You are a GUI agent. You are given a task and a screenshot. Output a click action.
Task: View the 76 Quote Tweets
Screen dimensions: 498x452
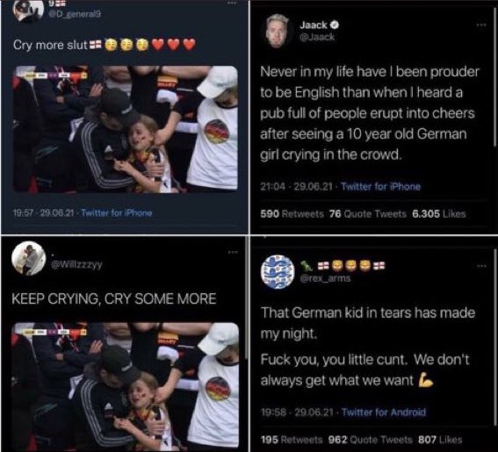pyautogui.click(x=368, y=214)
